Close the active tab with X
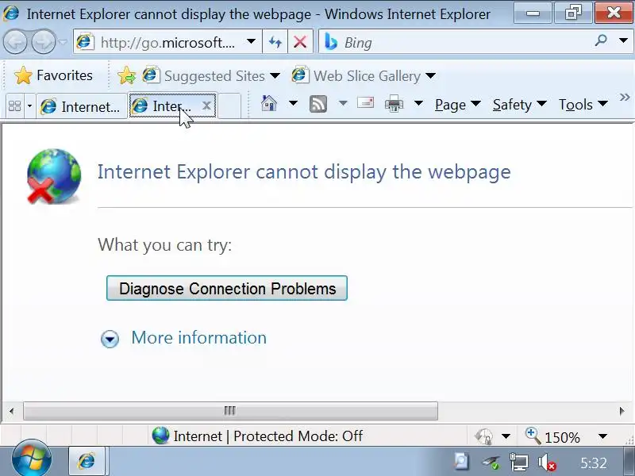This screenshot has width=635, height=476. tap(206, 106)
